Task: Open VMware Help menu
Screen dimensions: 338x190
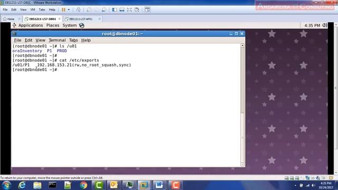Action: (52, 9)
